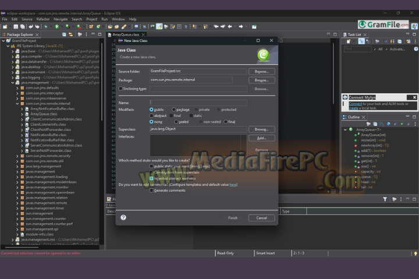Screen dimensions: 419x279
Task: Select the Task List tab
Action: [354, 34]
